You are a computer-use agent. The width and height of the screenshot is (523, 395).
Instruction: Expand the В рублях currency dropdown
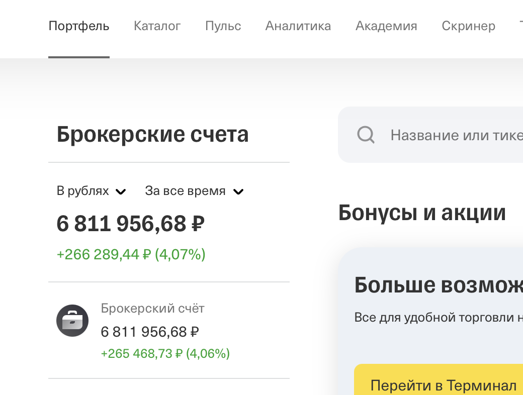coord(91,191)
